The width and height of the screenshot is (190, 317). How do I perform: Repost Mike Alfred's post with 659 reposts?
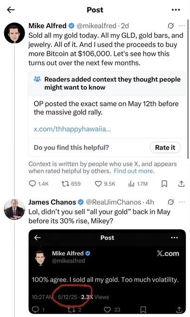71,184
